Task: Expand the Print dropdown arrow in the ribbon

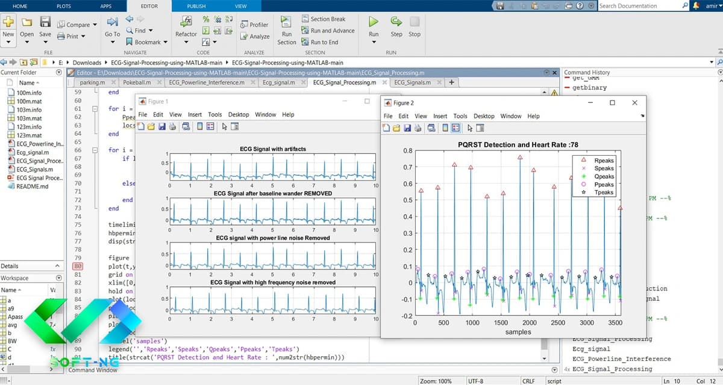Action: (83, 37)
